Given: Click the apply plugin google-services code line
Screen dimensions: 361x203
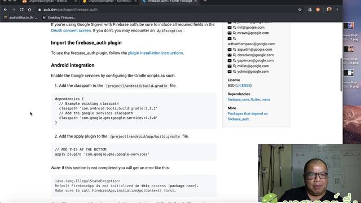Looking at the screenshot, I should [102, 154].
